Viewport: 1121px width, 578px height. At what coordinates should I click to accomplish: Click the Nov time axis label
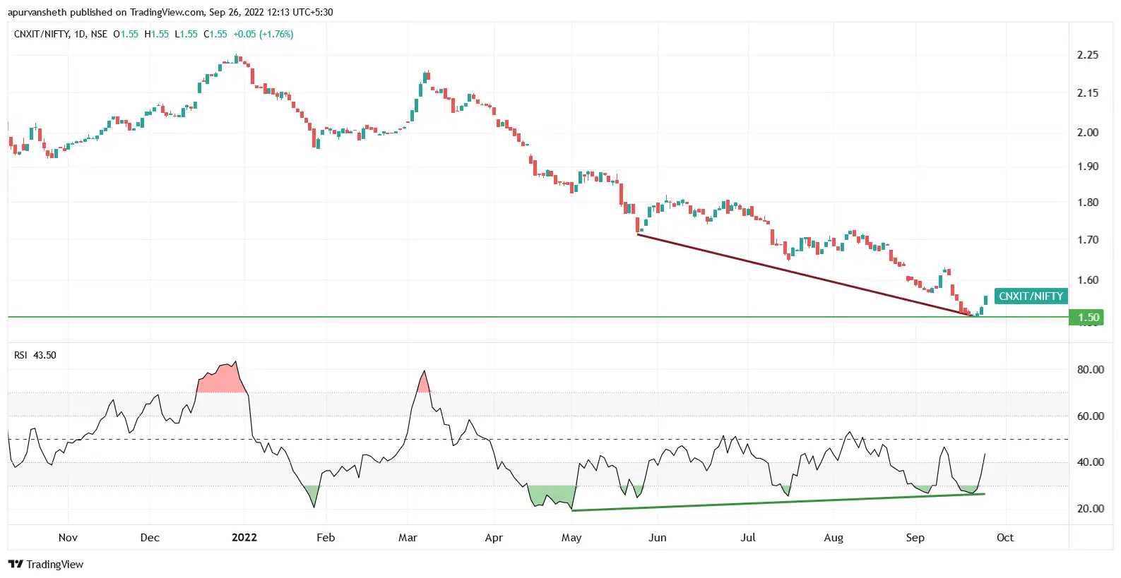[68, 538]
